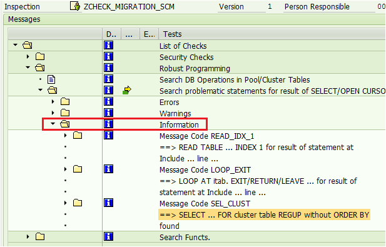Click the D.. column header
The width and height of the screenshot is (386, 247).
[x=111, y=34]
